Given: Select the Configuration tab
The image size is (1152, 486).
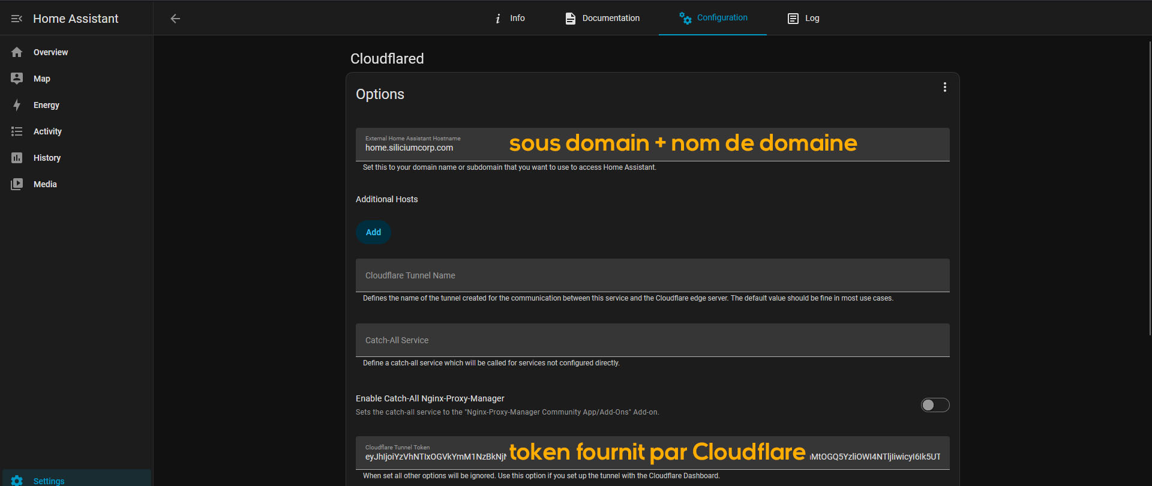Looking at the screenshot, I should pyautogui.click(x=713, y=18).
